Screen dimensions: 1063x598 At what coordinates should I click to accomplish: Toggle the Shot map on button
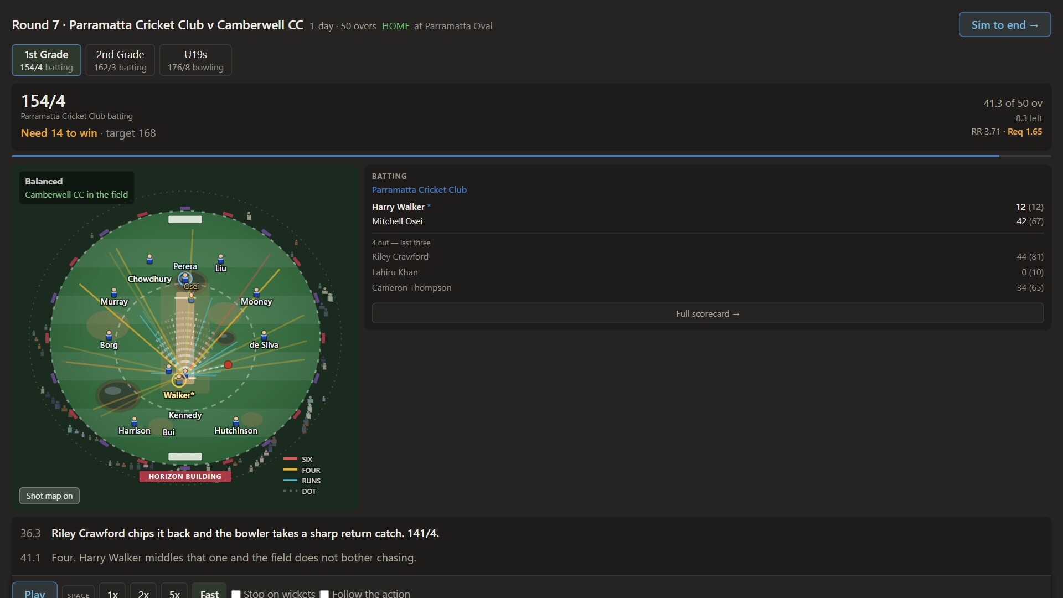coord(49,496)
